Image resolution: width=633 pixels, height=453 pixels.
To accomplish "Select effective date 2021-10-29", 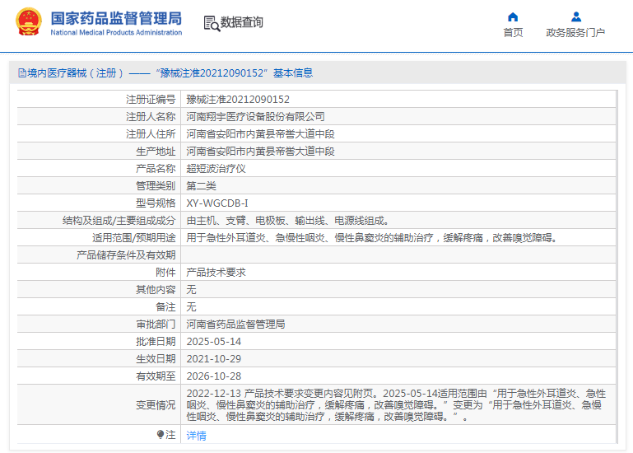I will (x=213, y=359).
